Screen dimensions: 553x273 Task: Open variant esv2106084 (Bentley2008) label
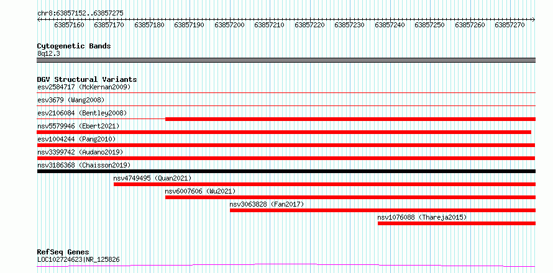pos(82,113)
